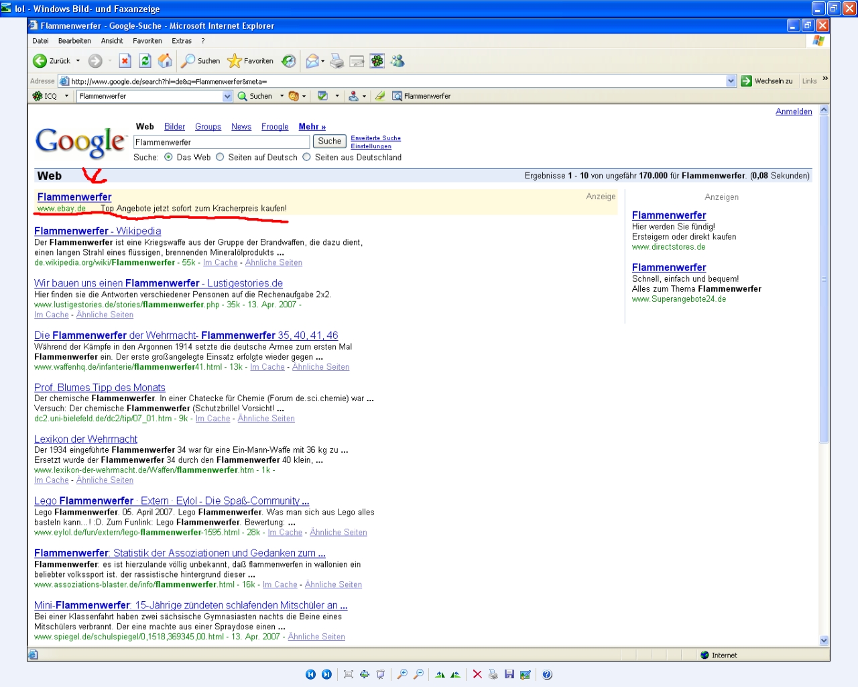The height and width of the screenshot is (687, 858).
Task: Open the Bearbeiten menu
Action: pos(74,41)
